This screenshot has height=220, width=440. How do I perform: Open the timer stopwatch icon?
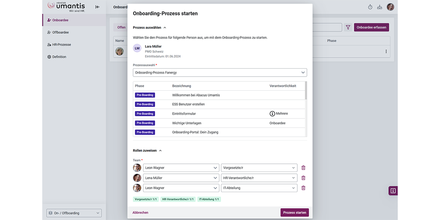point(370,7)
